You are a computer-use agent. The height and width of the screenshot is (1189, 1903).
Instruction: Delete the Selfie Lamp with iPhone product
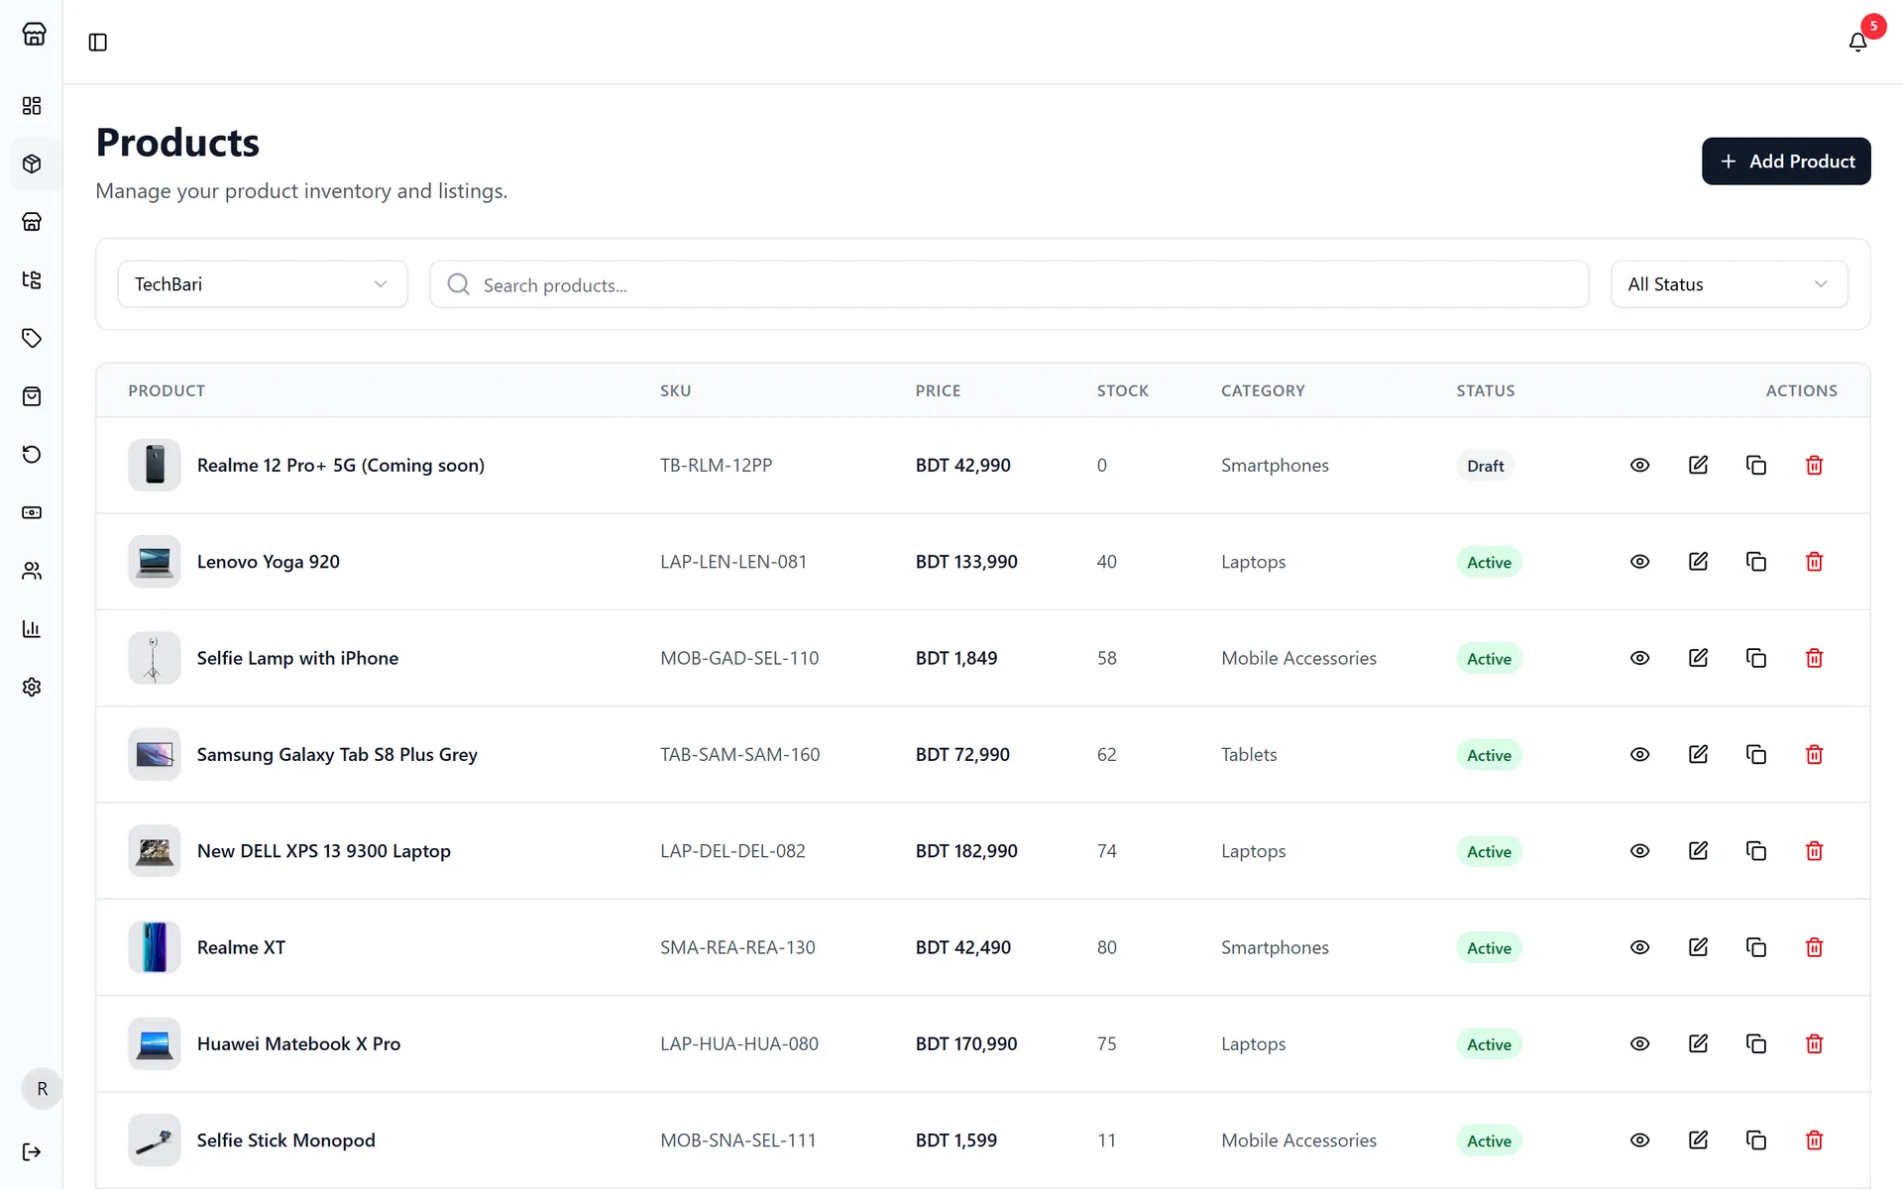tap(1814, 658)
